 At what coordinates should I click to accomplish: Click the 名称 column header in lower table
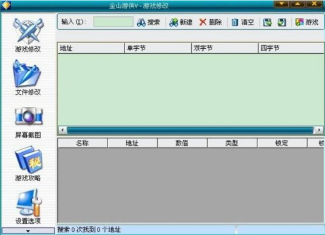click(82, 143)
